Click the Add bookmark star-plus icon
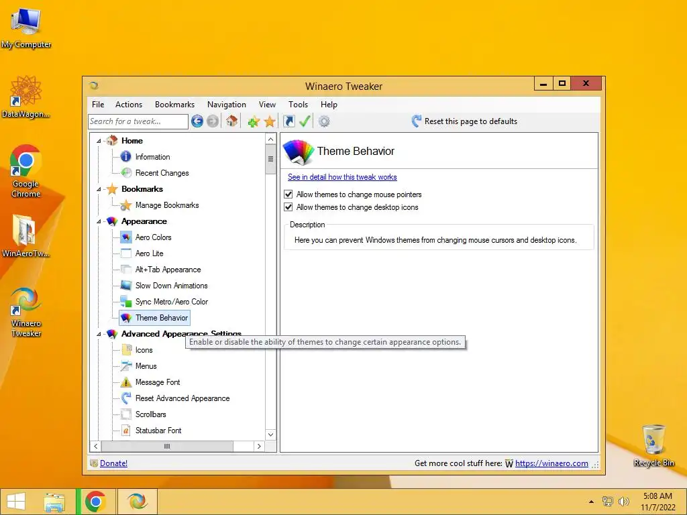The height and width of the screenshot is (515, 687). (254, 121)
